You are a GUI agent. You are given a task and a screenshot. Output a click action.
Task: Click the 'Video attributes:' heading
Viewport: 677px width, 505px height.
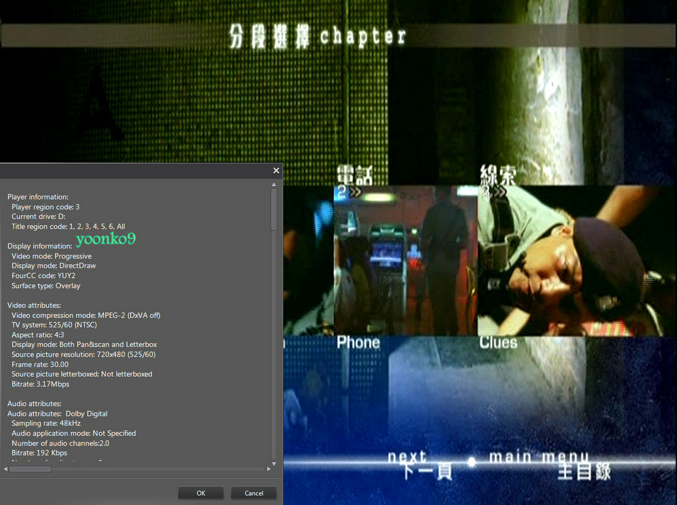(x=34, y=305)
